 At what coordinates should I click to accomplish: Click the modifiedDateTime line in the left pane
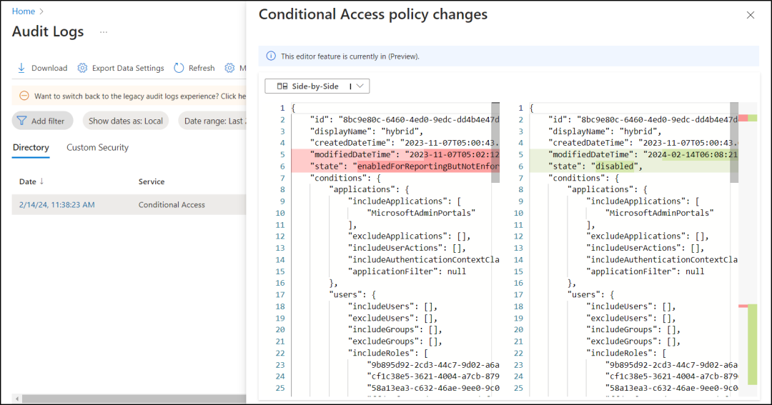[395, 154]
